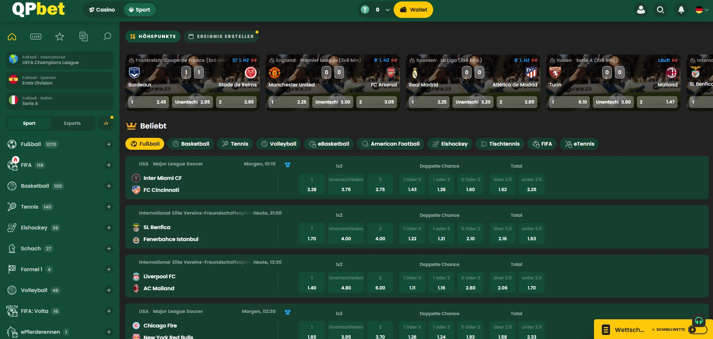Viewport: 713px width, 339px height.
Task: Expand the Eishockey category
Action: coord(109,228)
